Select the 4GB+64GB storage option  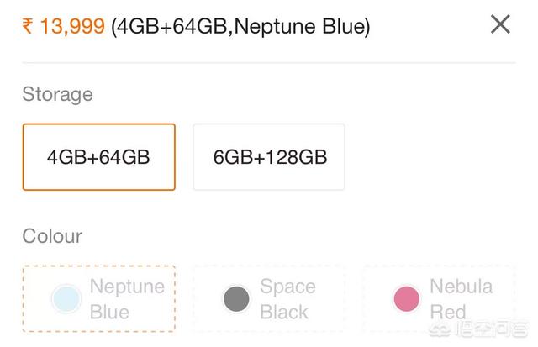[x=98, y=157]
